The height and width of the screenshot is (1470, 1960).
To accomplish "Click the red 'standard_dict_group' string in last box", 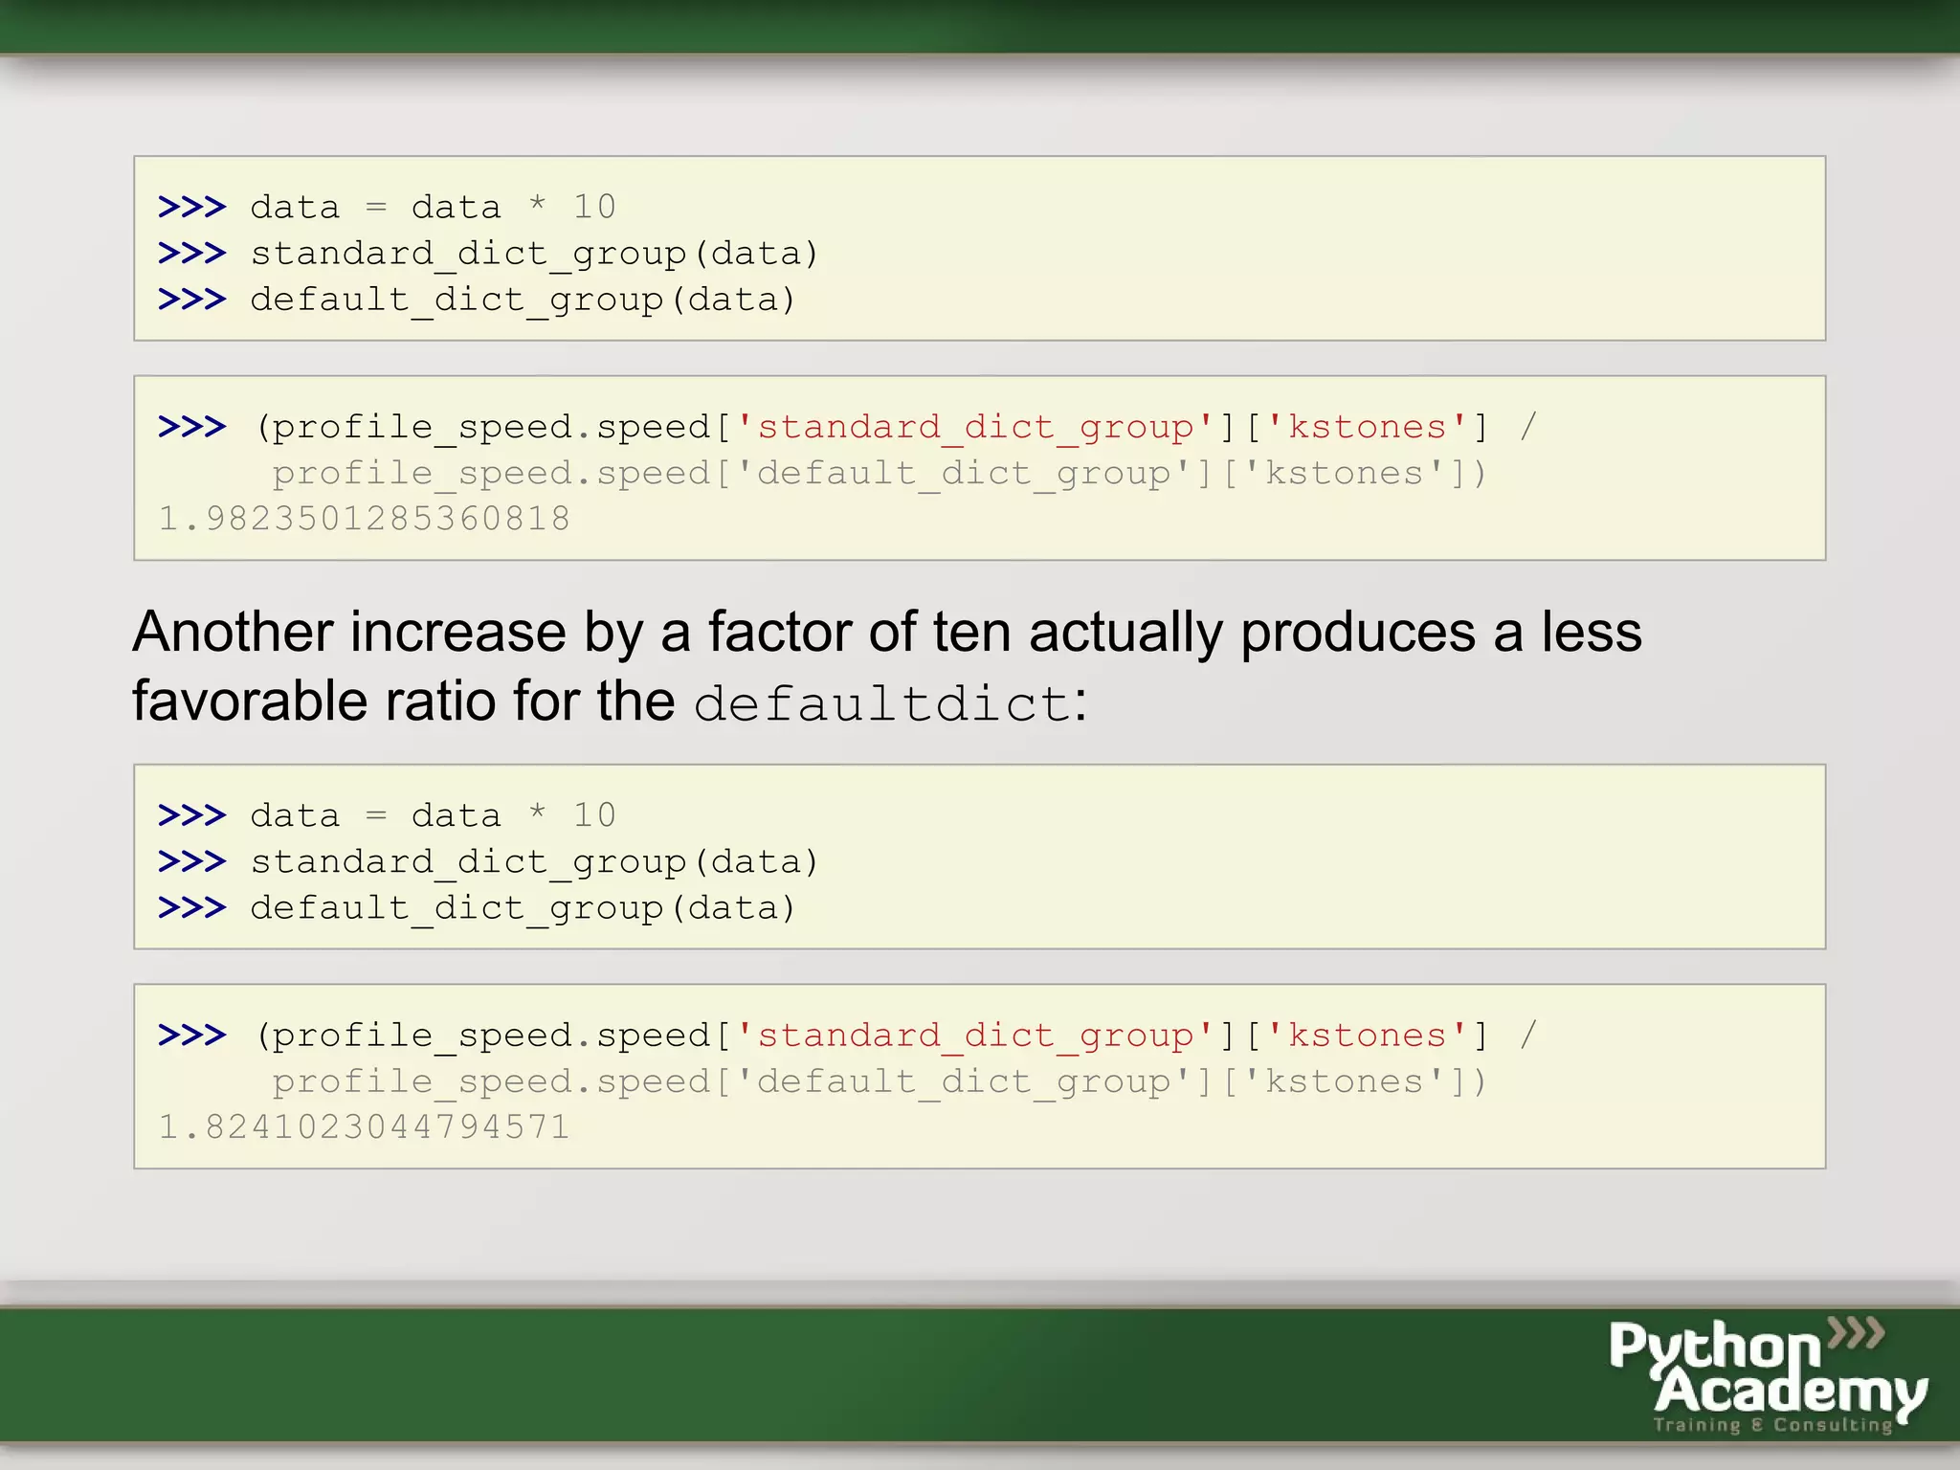I will click(x=975, y=1036).
